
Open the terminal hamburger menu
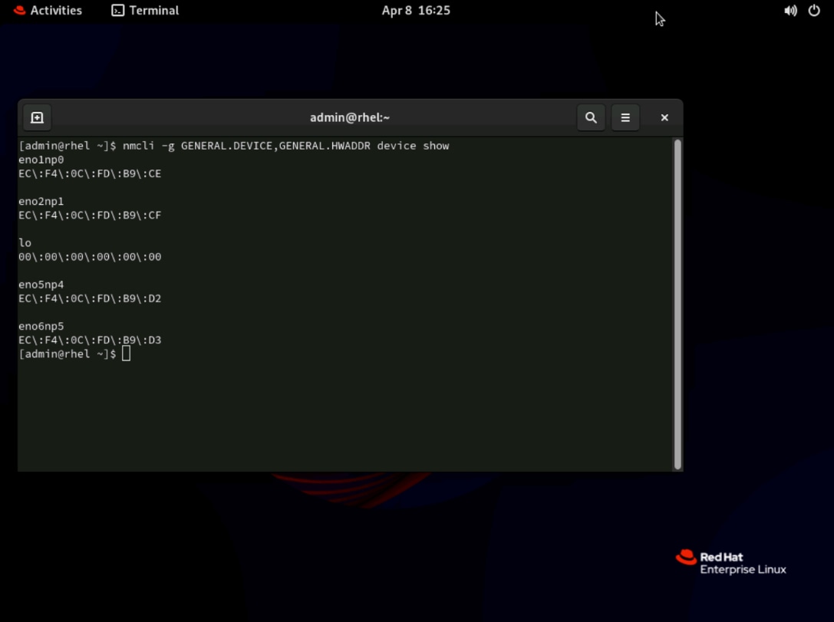coord(625,117)
